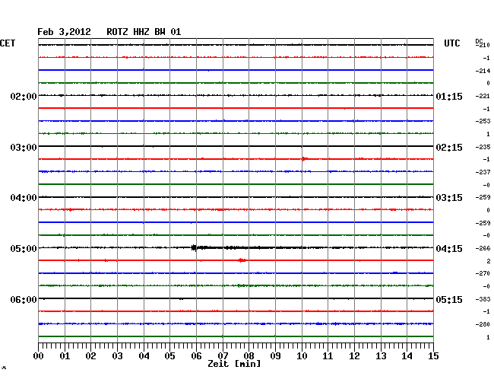Viewport: 494px width, 376px height.
Task: Click the CET timezone label
Action: [x=8, y=43]
